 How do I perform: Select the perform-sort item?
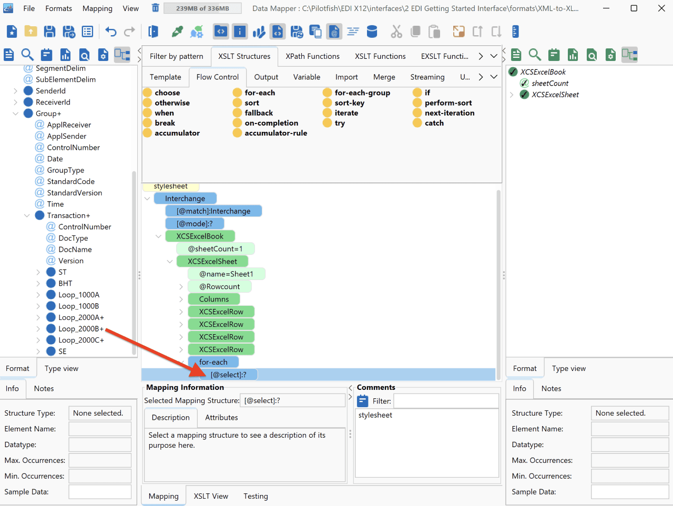click(x=442, y=103)
